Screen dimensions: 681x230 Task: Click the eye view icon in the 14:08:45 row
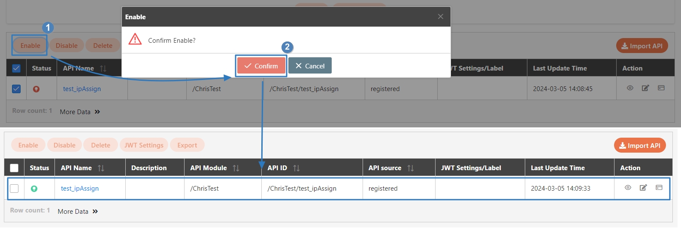tap(630, 88)
